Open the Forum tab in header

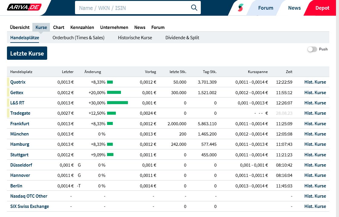point(266,8)
